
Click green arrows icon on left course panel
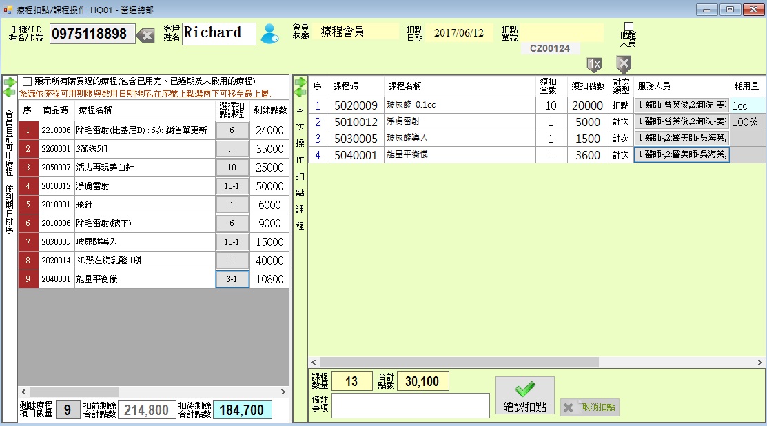click(x=10, y=87)
